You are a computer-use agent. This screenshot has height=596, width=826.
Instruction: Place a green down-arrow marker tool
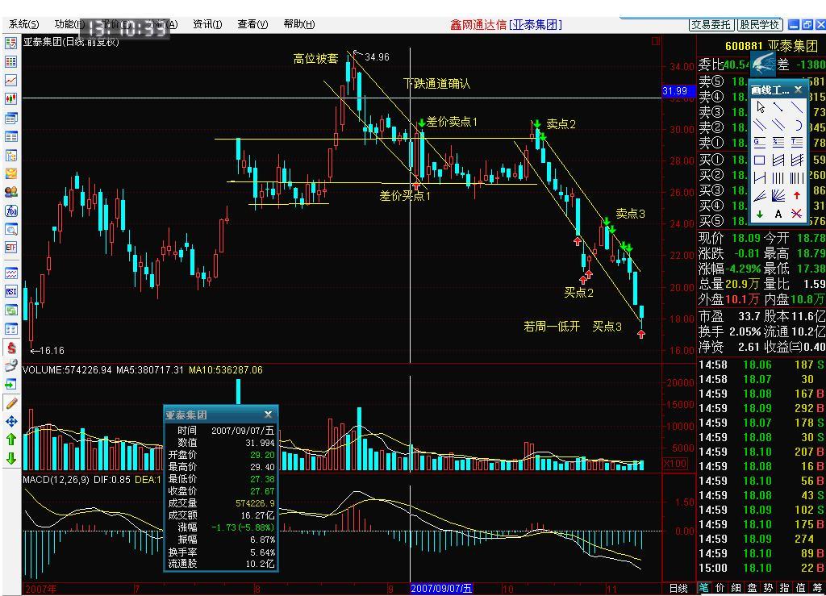coord(760,214)
